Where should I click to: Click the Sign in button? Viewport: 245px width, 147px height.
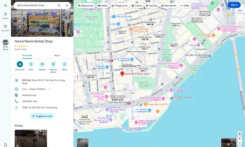click(234, 5)
